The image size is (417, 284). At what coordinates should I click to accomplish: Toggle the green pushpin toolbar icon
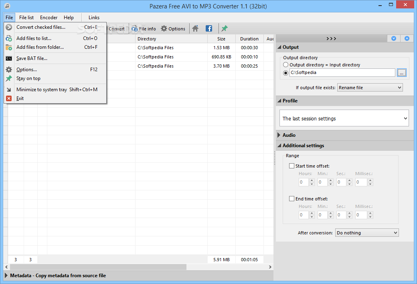(225, 28)
